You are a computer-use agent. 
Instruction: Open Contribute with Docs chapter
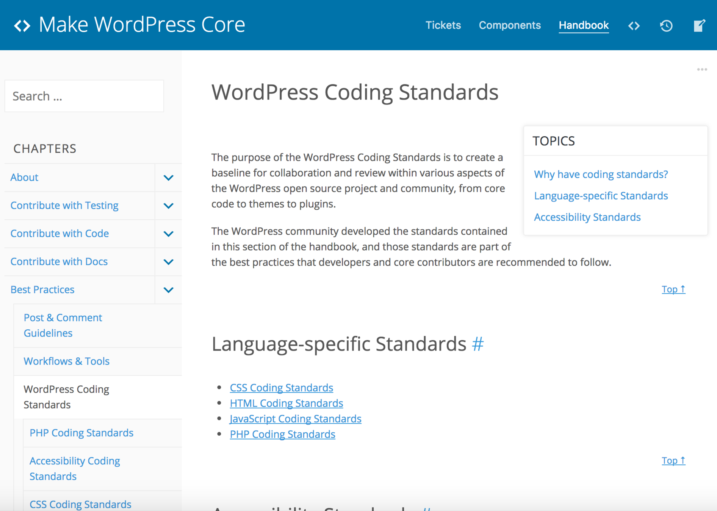click(59, 262)
